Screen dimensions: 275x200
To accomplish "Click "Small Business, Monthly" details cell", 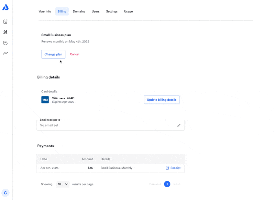I will click(x=117, y=168).
